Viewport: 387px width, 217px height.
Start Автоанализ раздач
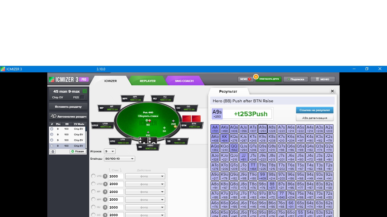[x=68, y=116]
